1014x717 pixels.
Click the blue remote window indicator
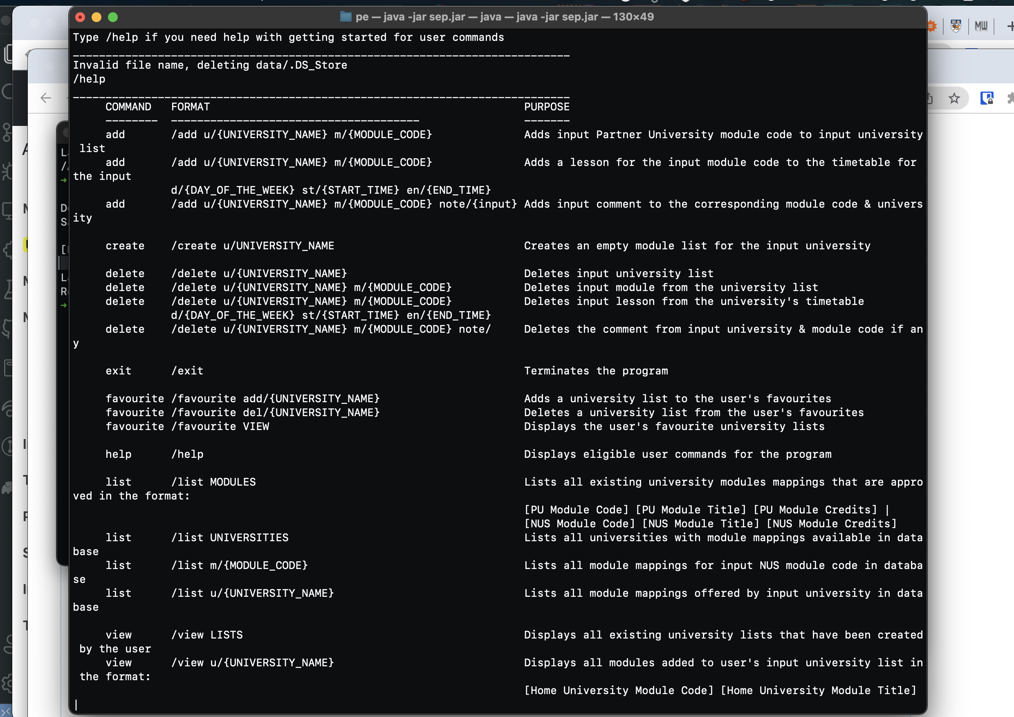pyautogui.click(x=5, y=711)
